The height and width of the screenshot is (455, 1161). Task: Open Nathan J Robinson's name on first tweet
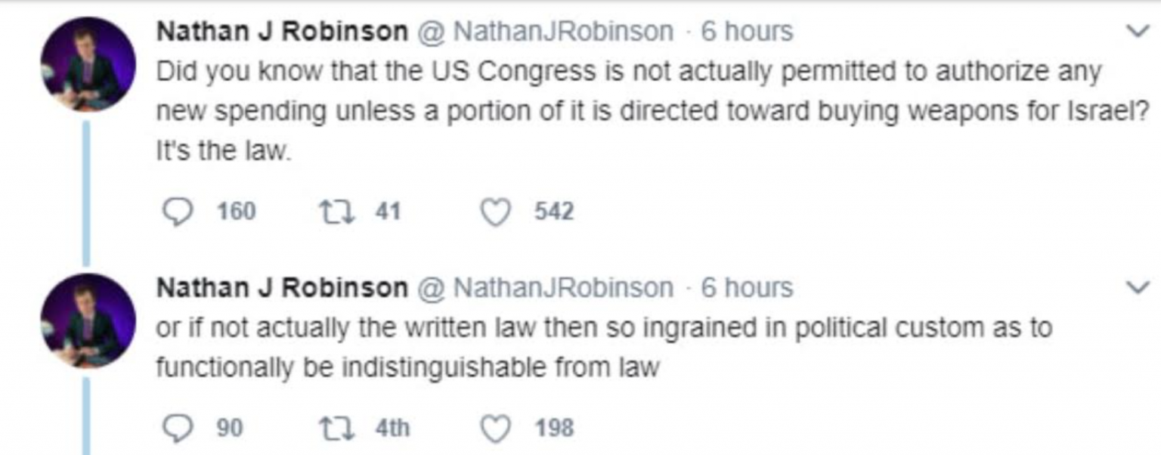[281, 32]
